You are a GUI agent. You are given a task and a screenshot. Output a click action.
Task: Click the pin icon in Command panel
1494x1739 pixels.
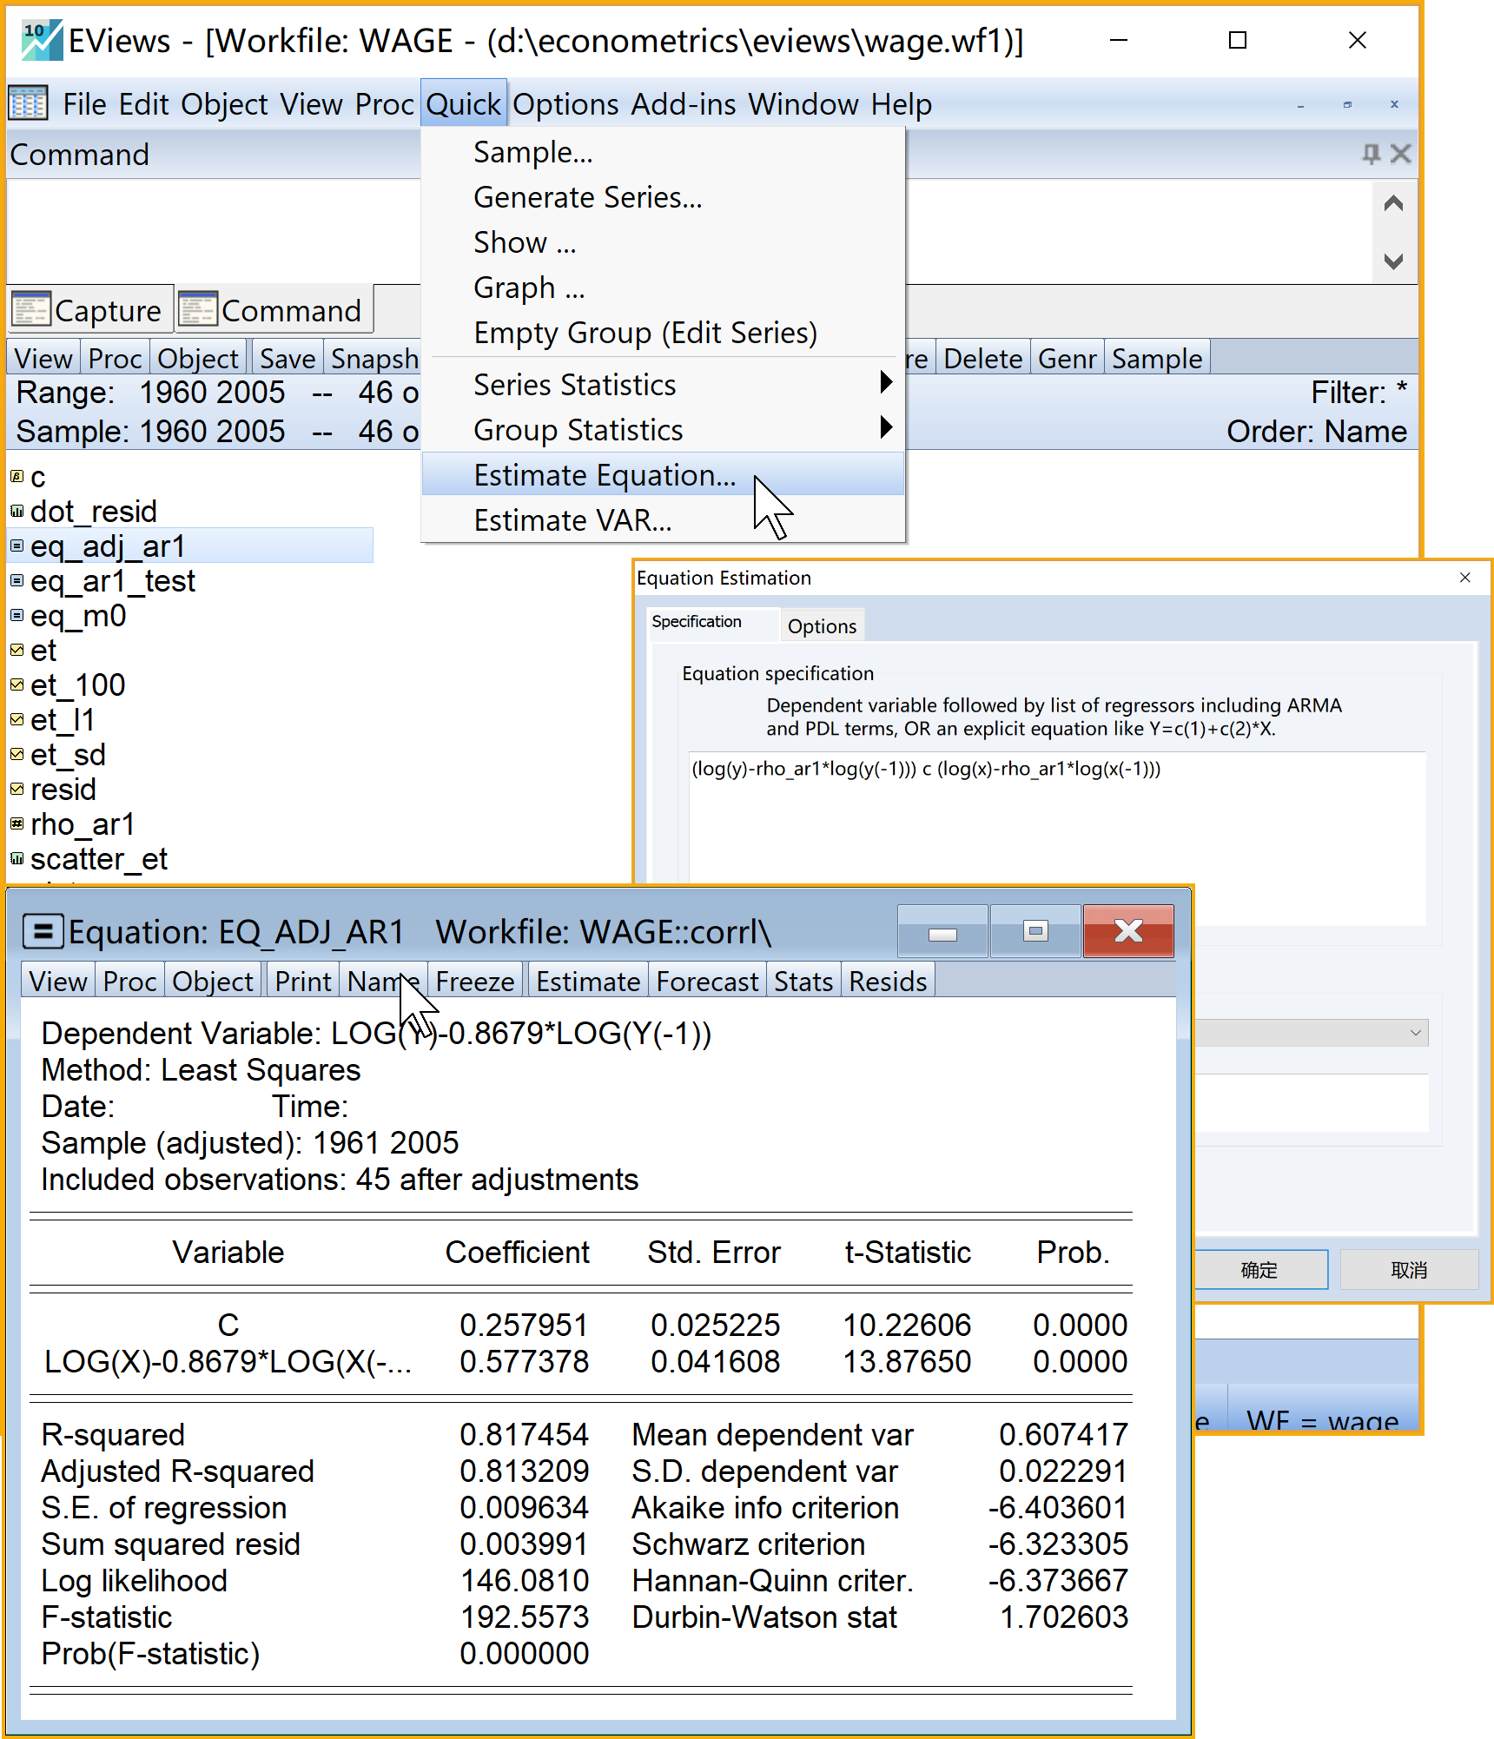[x=1371, y=154]
